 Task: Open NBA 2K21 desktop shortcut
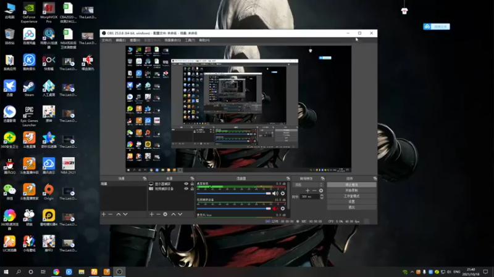tap(68, 166)
